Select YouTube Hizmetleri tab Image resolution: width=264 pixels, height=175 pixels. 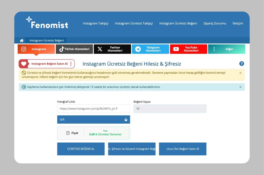pyautogui.click(x=188, y=49)
